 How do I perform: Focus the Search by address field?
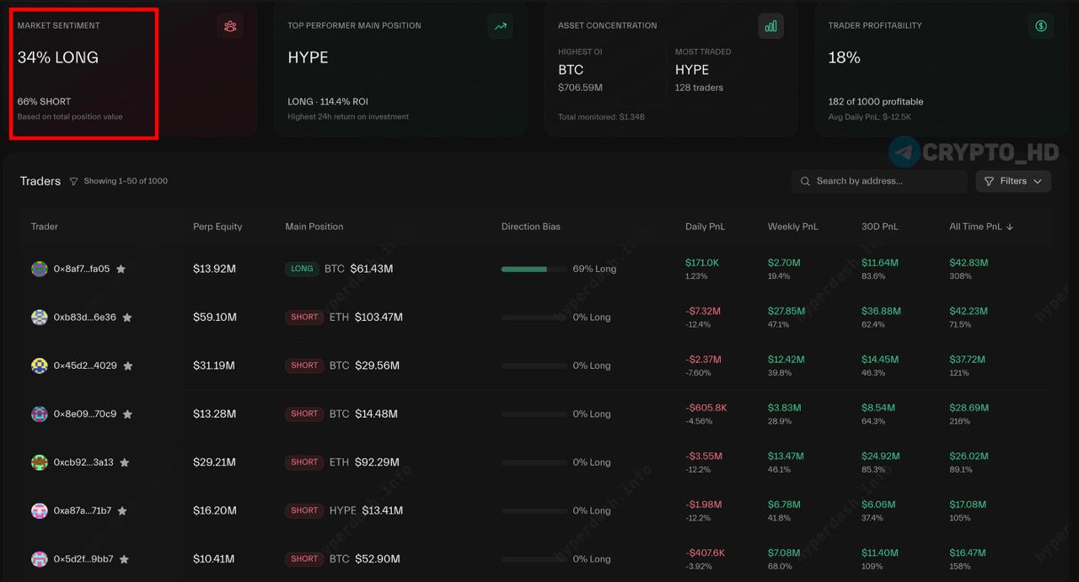point(879,181)
